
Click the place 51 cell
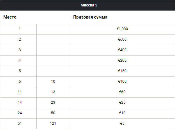(20, 123)
